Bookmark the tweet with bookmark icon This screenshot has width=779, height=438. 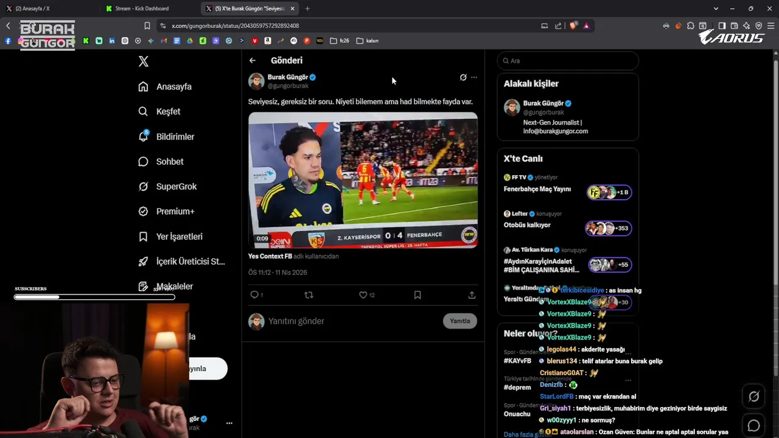point(417,294)
